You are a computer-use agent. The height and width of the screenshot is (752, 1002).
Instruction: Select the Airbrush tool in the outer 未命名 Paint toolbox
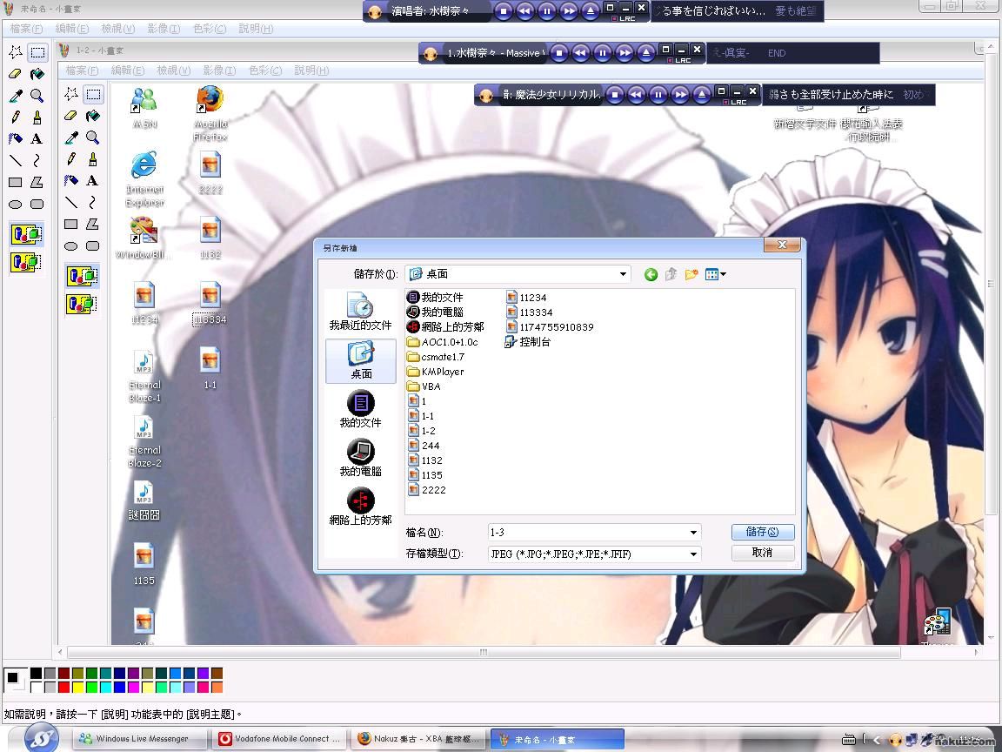click(16, 138)
